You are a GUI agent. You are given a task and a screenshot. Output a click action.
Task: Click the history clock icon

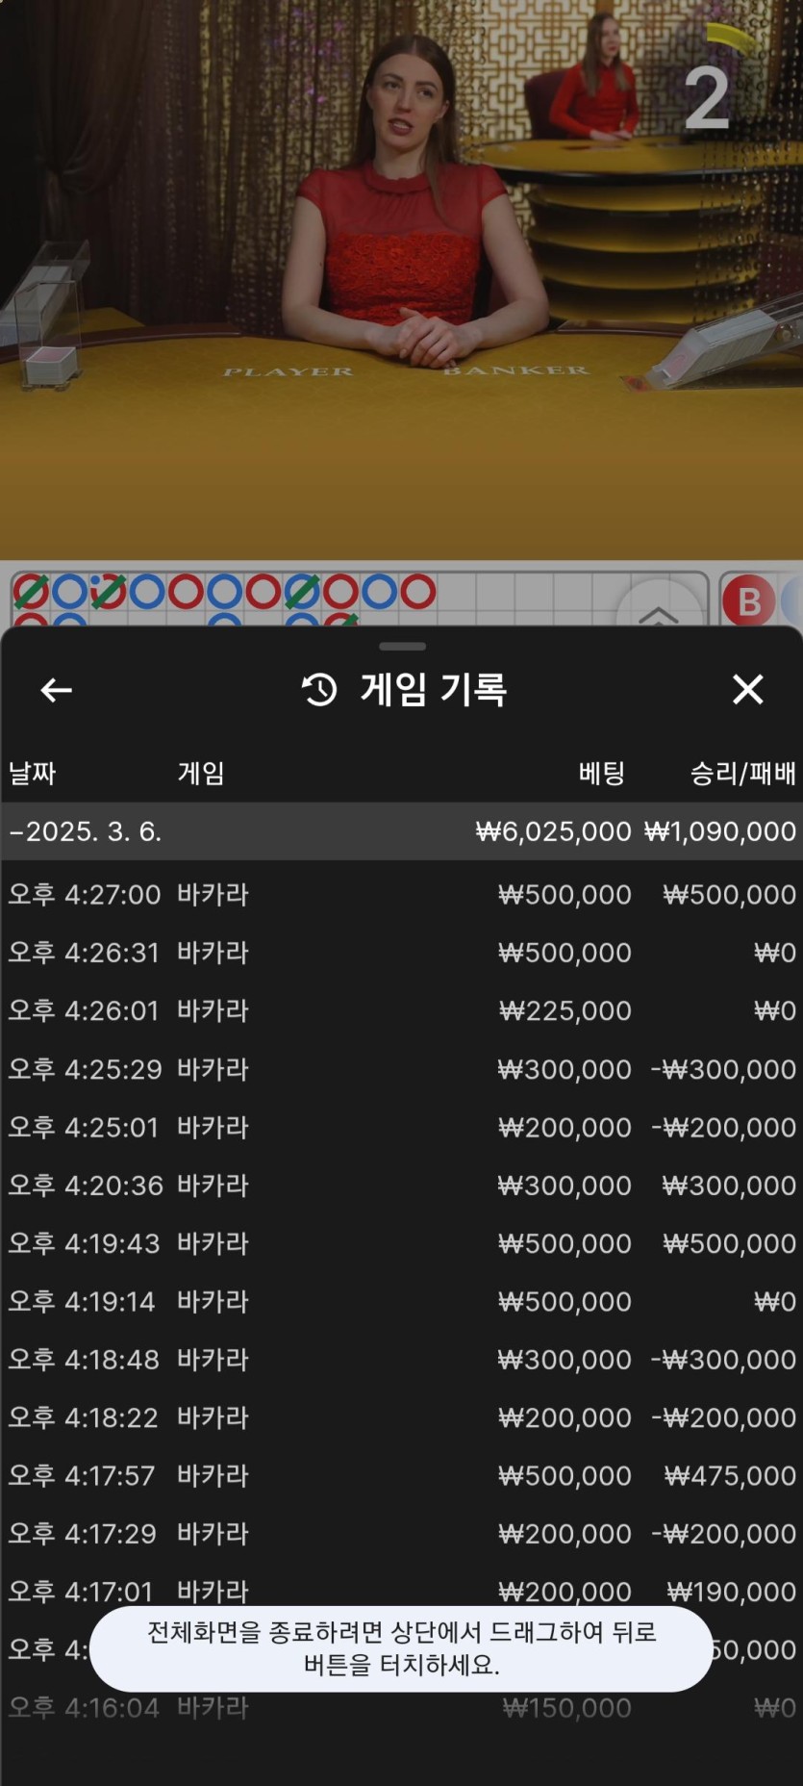point(319,690)
